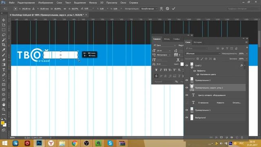Hide the Background layer

coord(187,118)
